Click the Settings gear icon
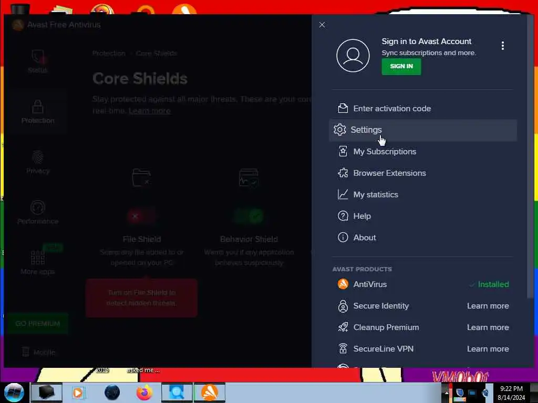 [340, 130]
